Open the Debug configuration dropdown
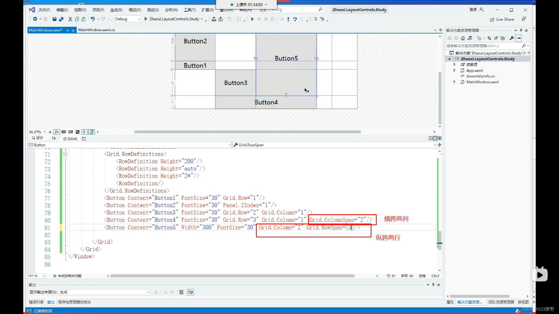 point(128,19)
